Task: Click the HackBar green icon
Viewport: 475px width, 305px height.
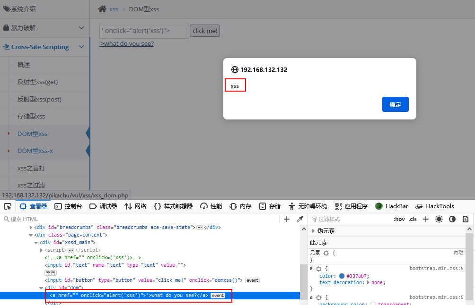Action: pyautogui.click(x=378, y=206)
